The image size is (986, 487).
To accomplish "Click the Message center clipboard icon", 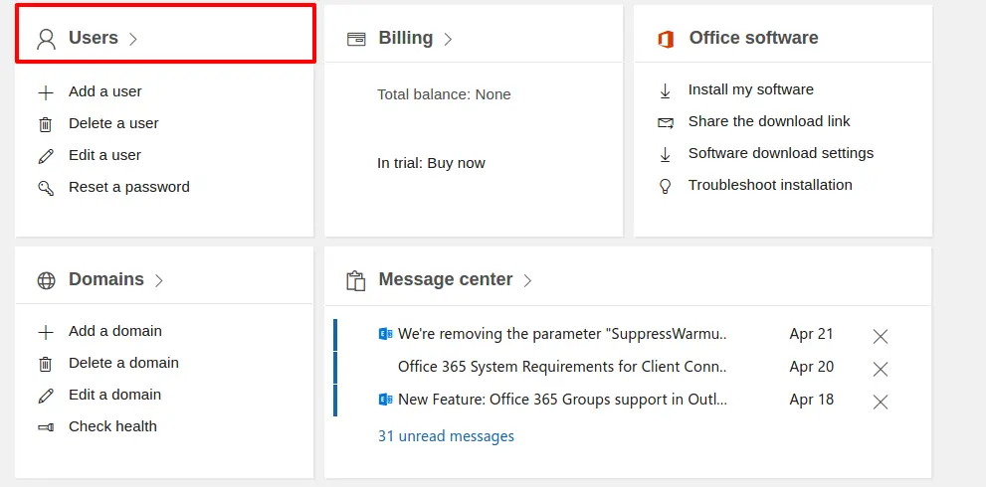I will click(x=356, y=280).
